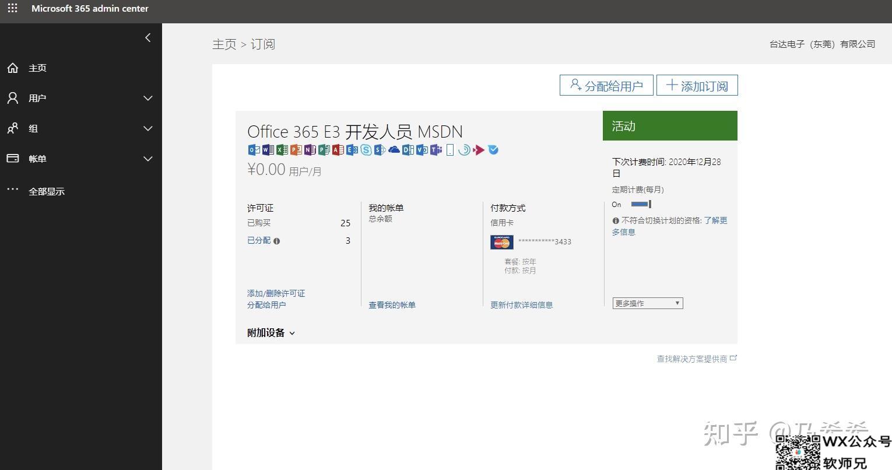Image resolution: width=892 pixels, height=470 pixels.
Task: Click the user person icon in sidebar
Action: pyautogui.click(x=13, y=98)
